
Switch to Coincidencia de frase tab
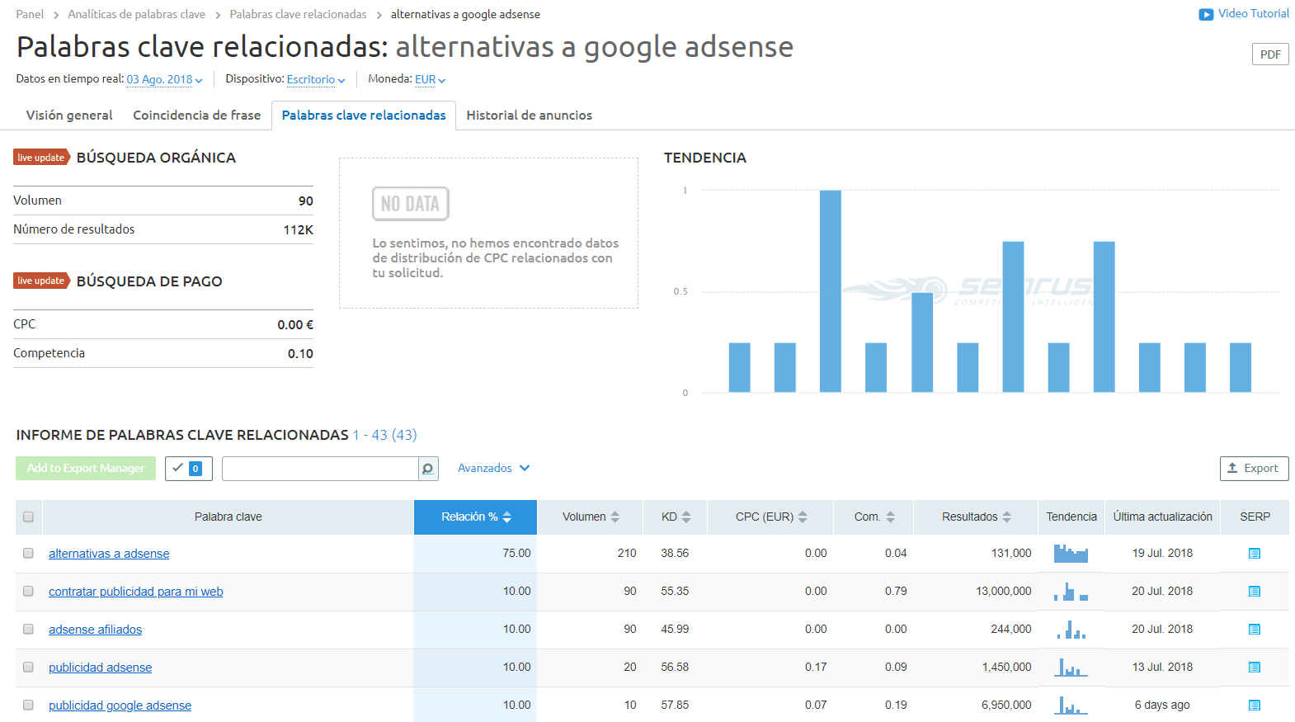click(x=196, y=116)
